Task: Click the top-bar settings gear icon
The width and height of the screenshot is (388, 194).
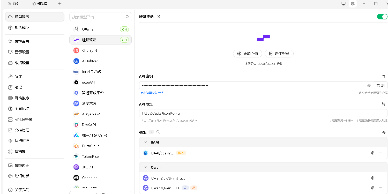Action: pos(353,4)
